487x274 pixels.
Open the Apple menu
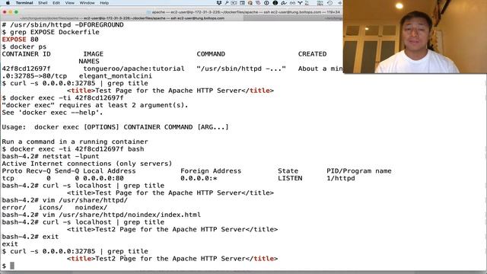8,3
